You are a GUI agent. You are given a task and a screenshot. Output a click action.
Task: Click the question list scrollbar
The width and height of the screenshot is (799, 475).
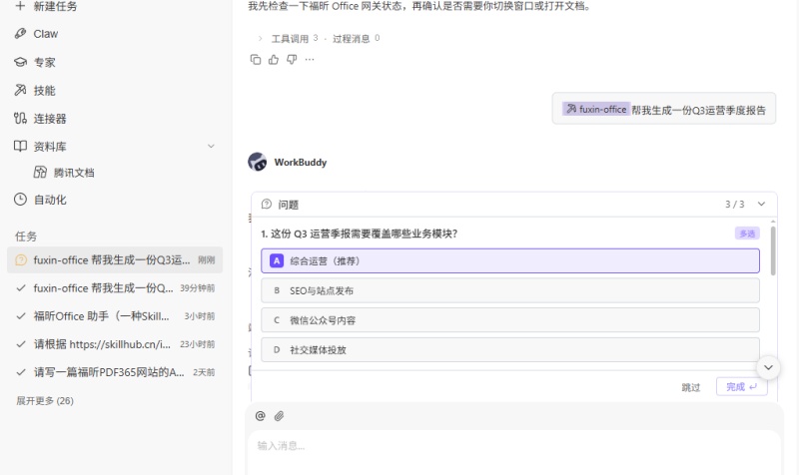(x=773, y=250)
